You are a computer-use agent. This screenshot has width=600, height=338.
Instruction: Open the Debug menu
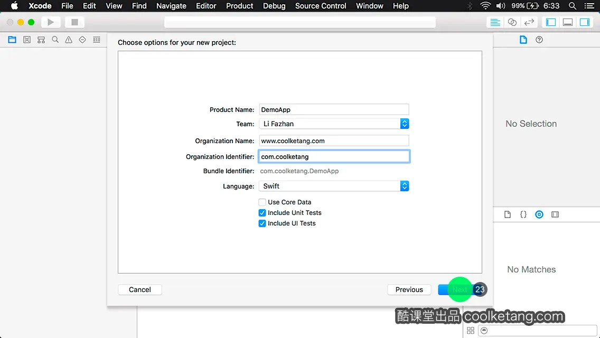point(274,6)
